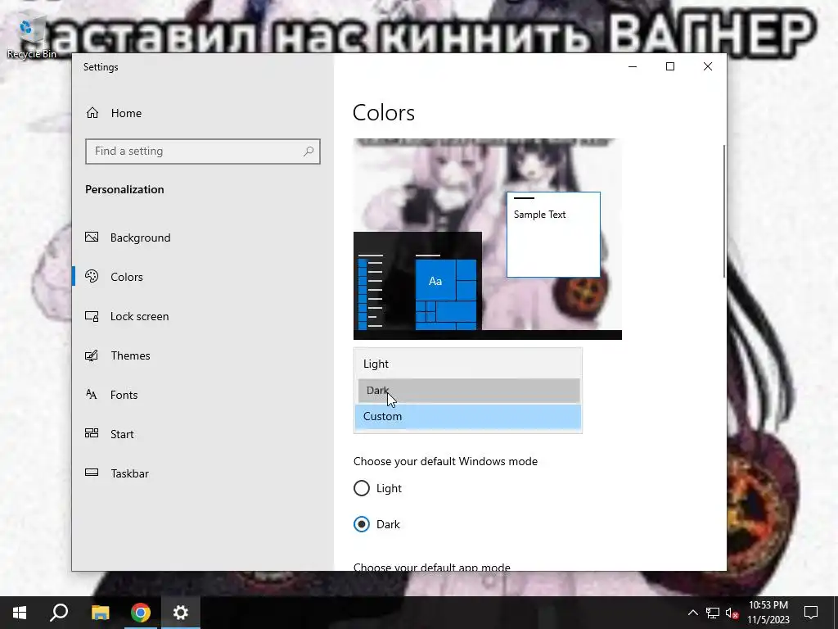Select the Colors palette icon
Viewport: 838px width, 629px height.
pyautogui.click(x=92, y=276)
